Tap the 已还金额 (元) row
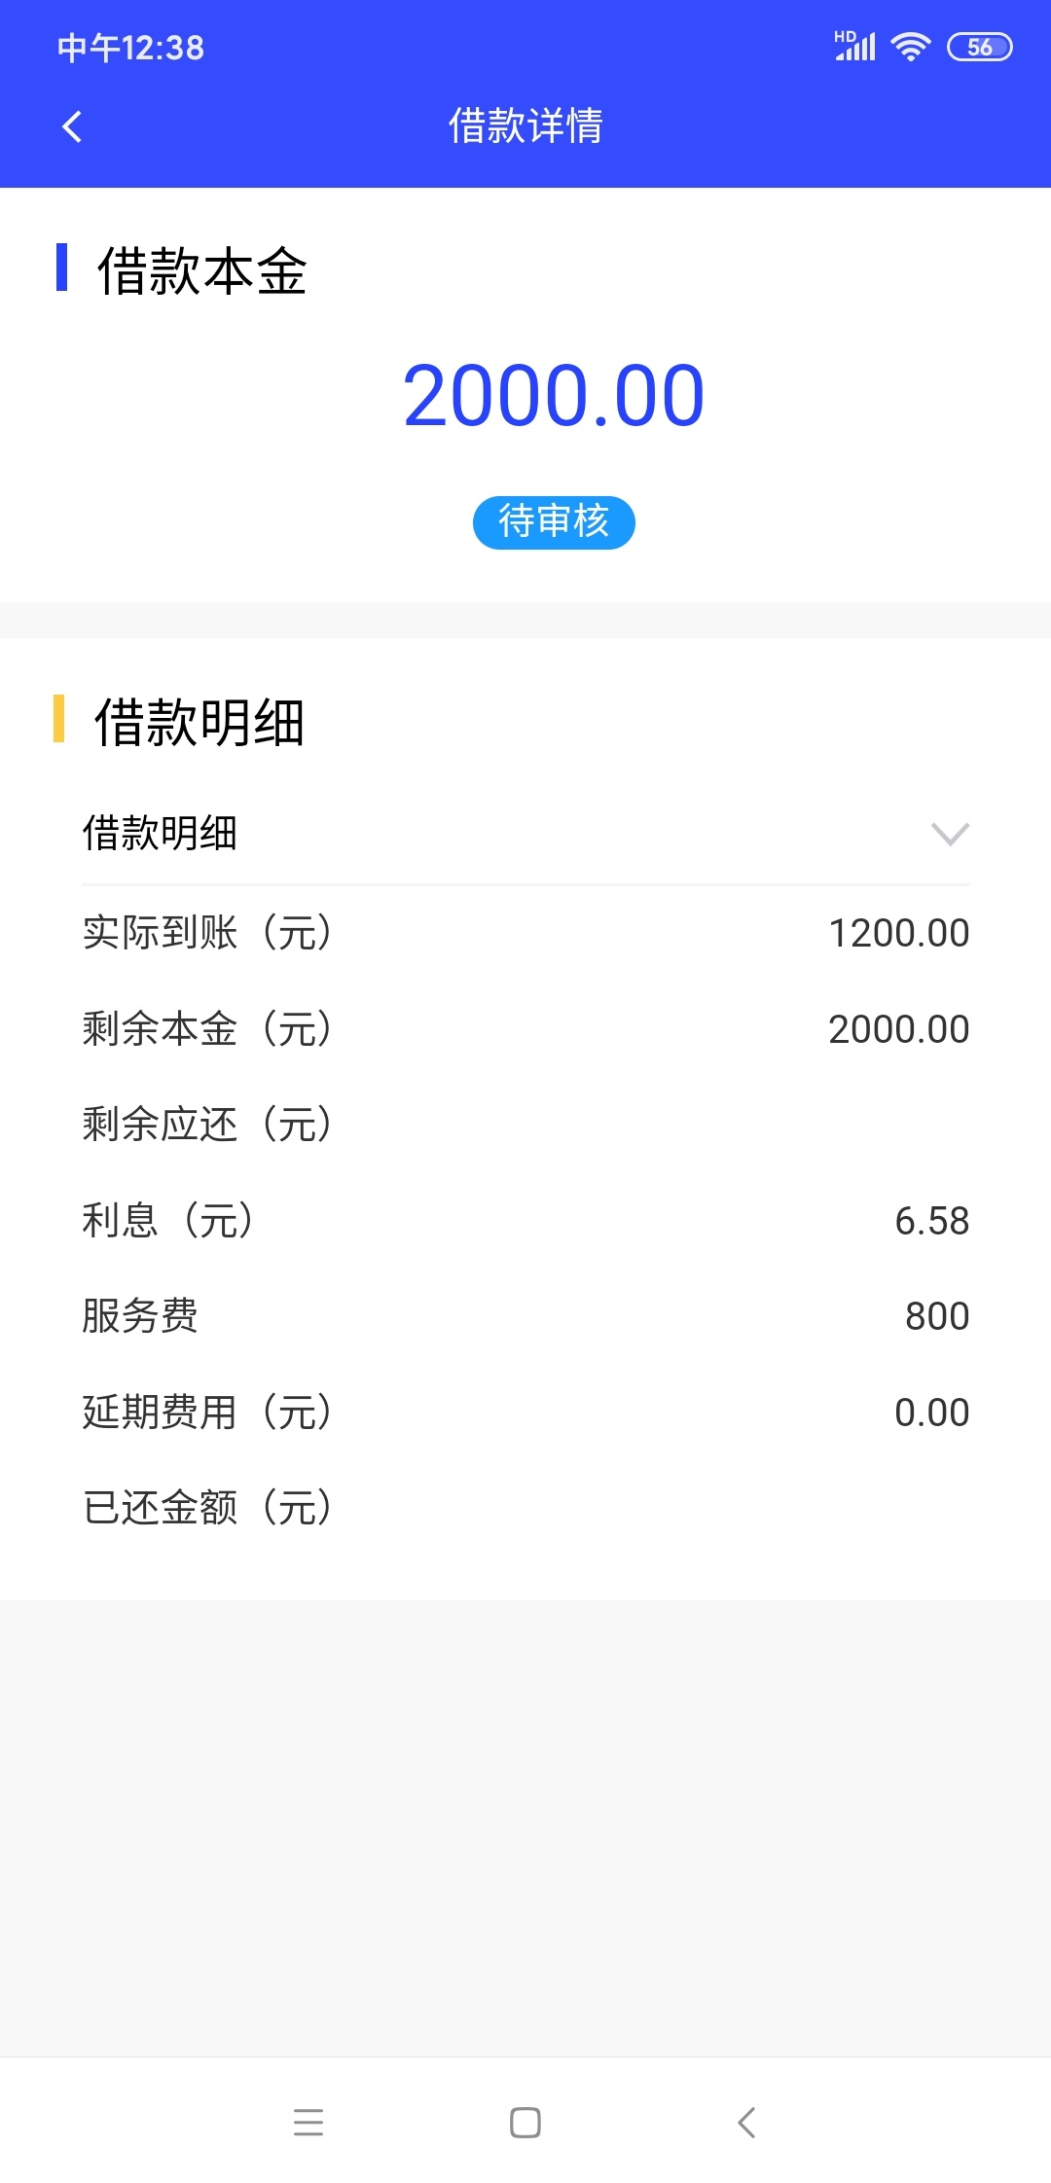The width and height of the screenshot is (1051, 2183). coord(525,1508)
